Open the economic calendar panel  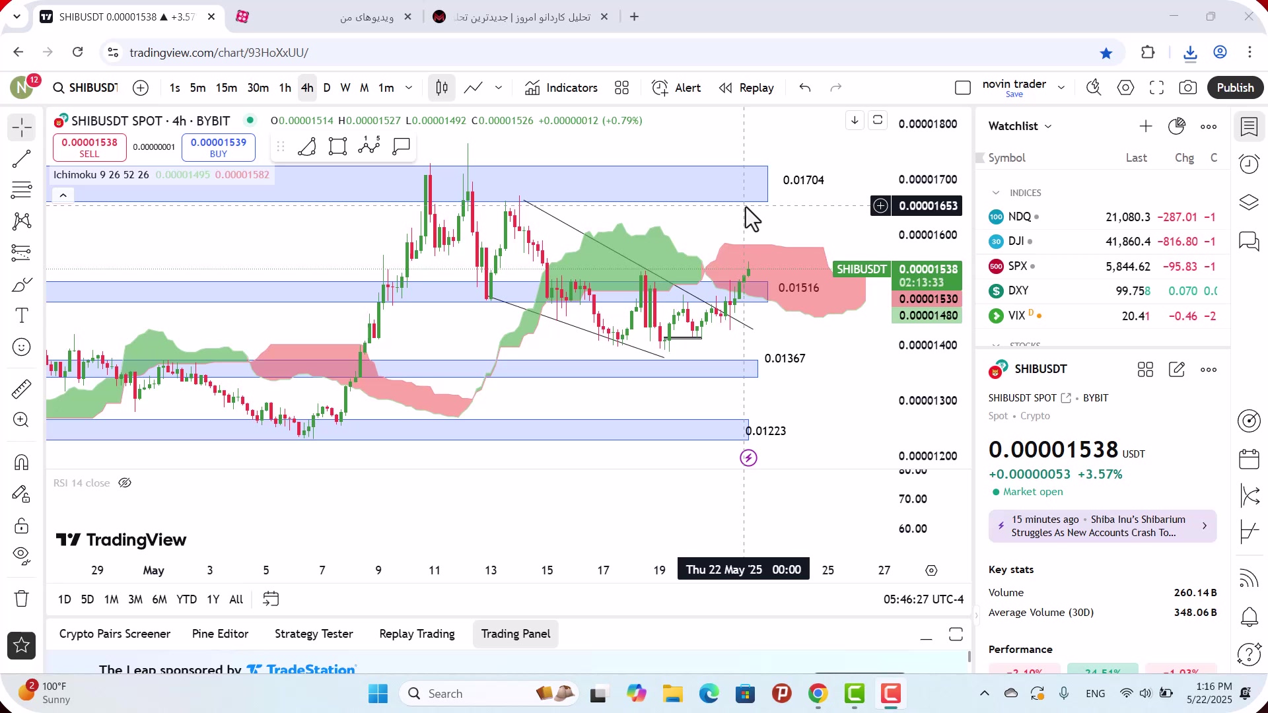tap(1249, 458)
